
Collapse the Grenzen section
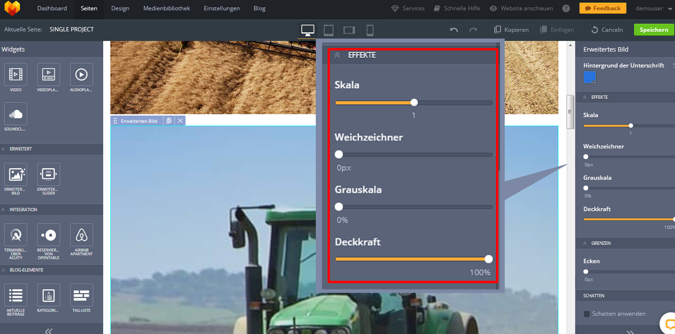click(x=586, y=243)
